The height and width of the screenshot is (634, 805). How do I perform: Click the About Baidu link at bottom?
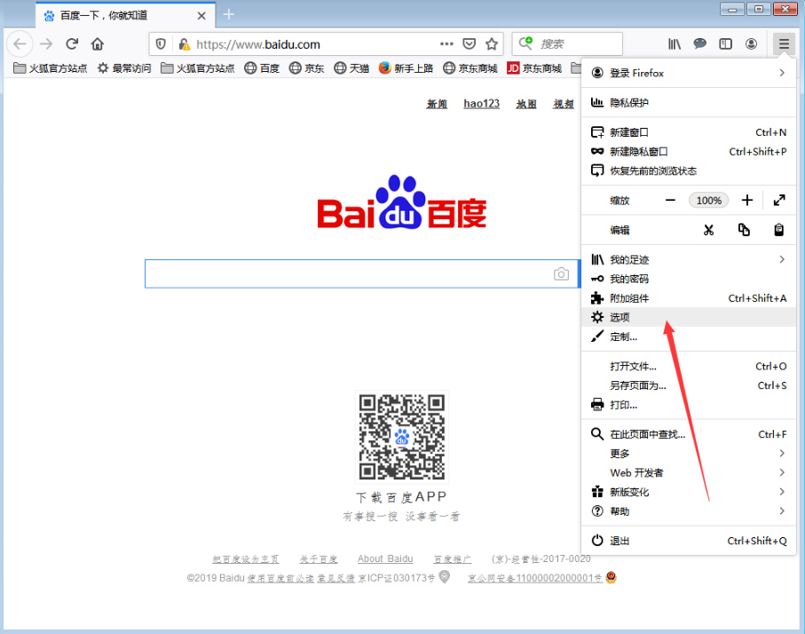pos(385,559)
